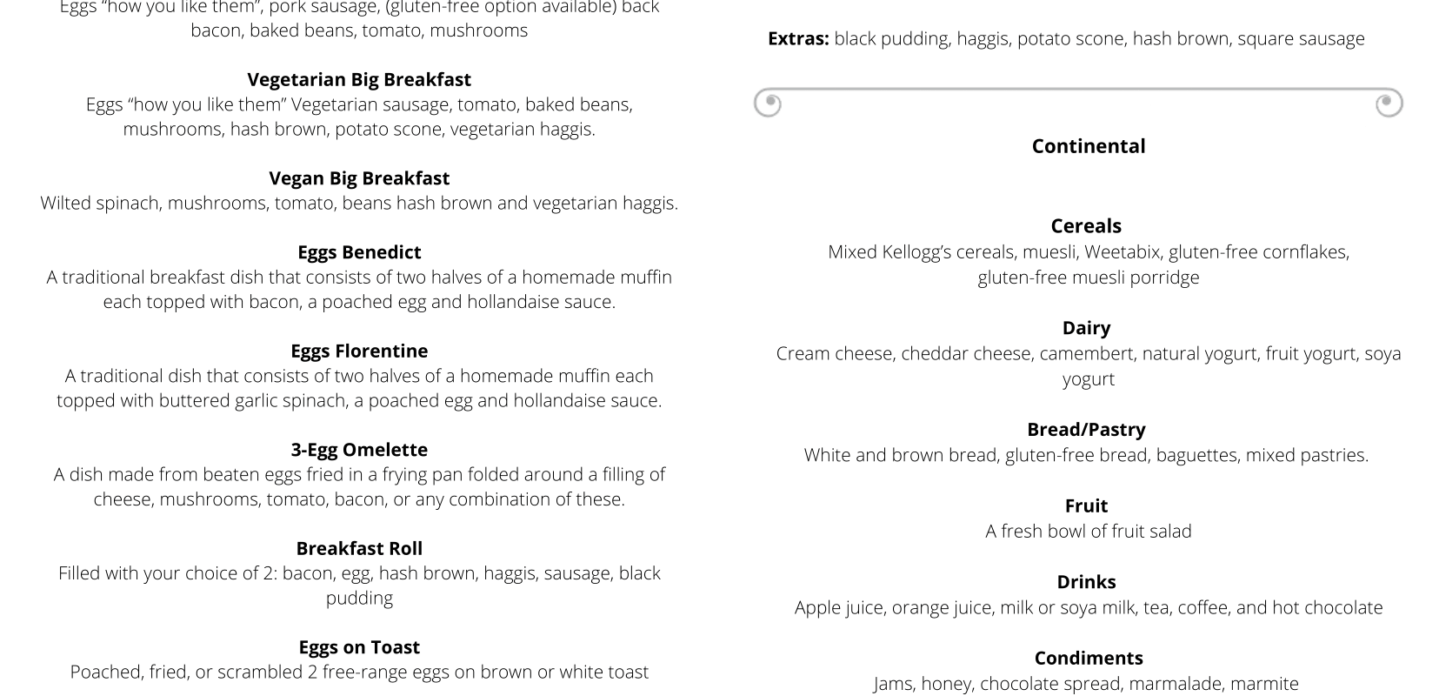Select the Condiments heading
1439x696 pixels.
coord(1089,658)
